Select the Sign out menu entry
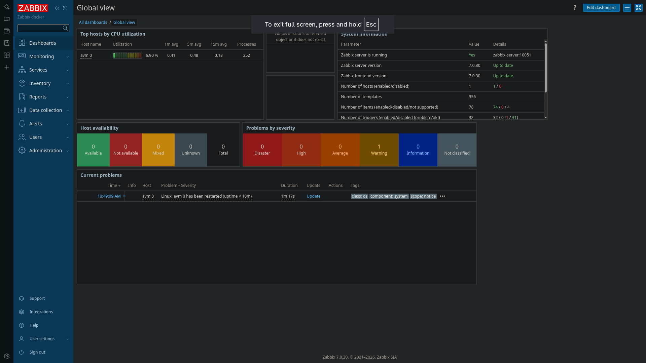 (37, 352)
